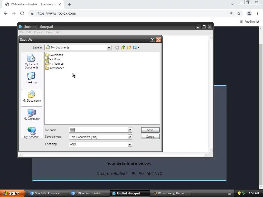Expand the Save in location dropdown

(109, 47)
